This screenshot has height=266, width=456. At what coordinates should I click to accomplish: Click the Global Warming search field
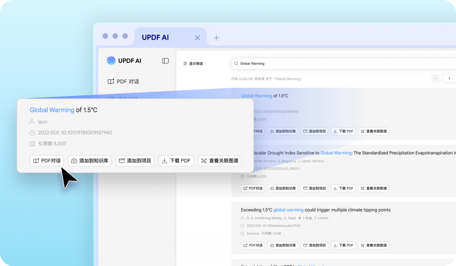click(343, 64)
